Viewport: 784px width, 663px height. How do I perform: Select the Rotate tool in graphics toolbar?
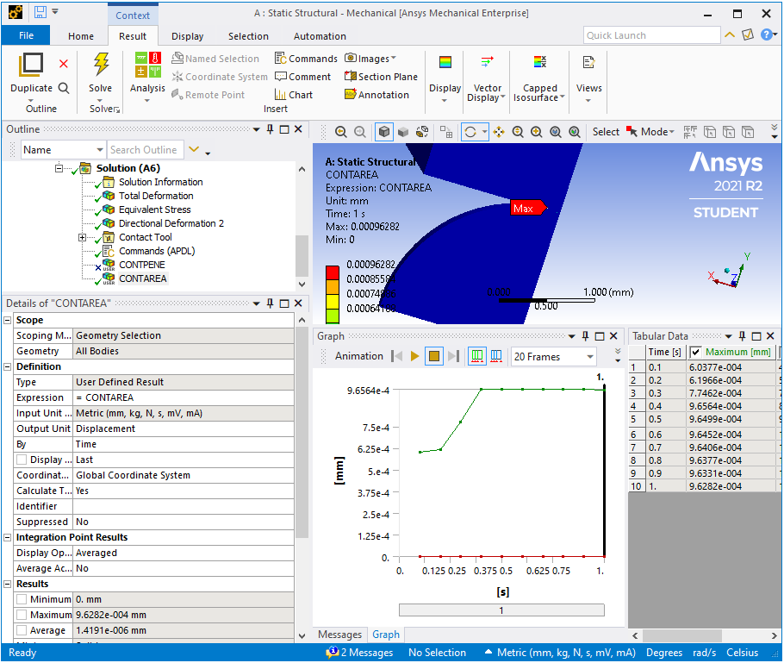click(x=470, y=132)
